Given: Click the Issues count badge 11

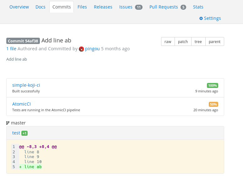Looking at the screenshot, I should (x=139, y=7).
